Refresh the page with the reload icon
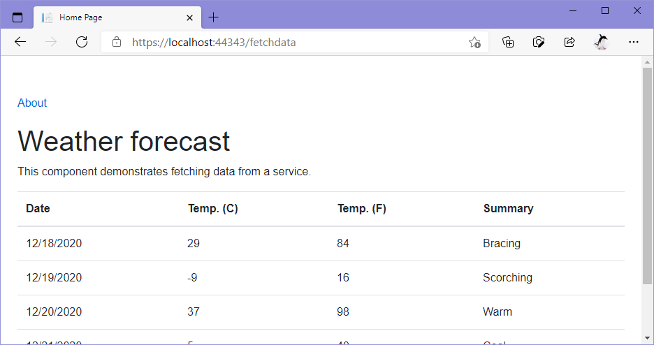 [x=82, y=42]
